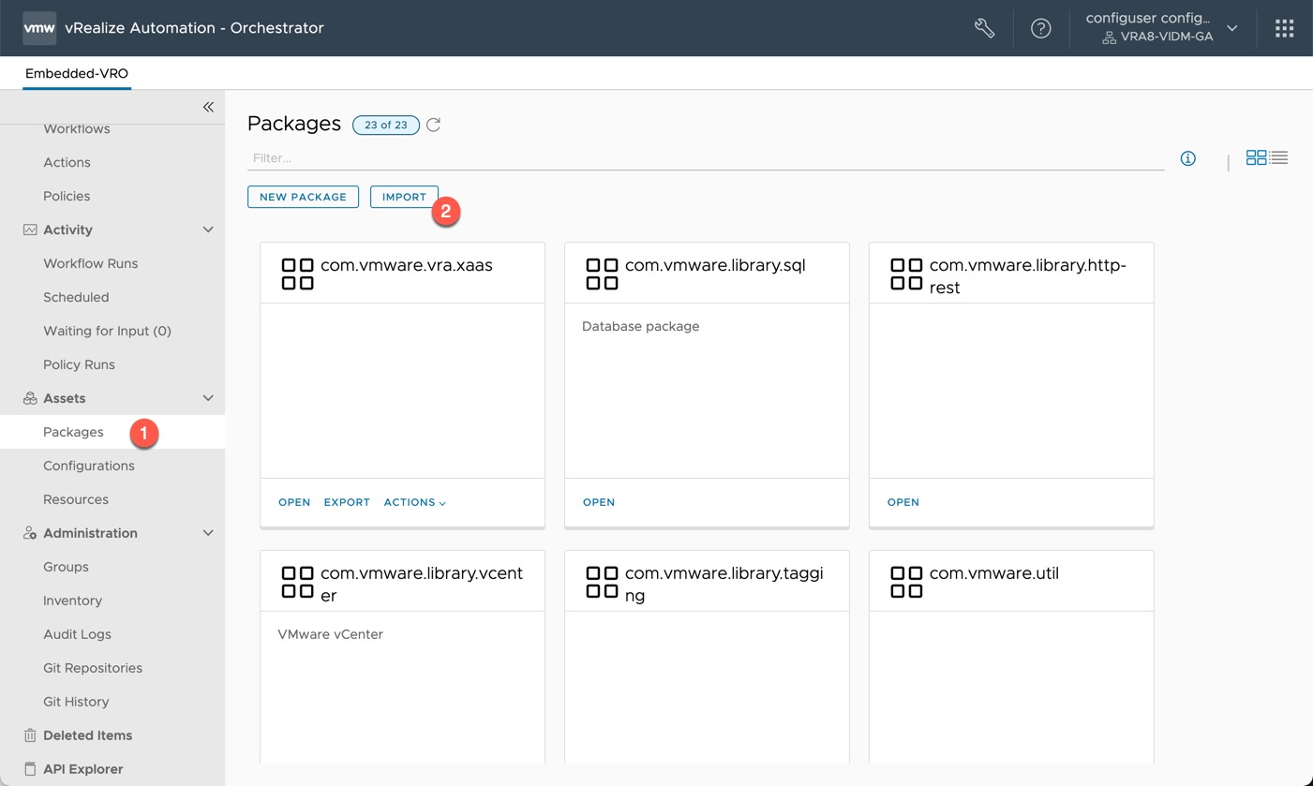1313x786 pixels.
Task: Open the configuser account dropdown
Action: [x=1232, y=28]
